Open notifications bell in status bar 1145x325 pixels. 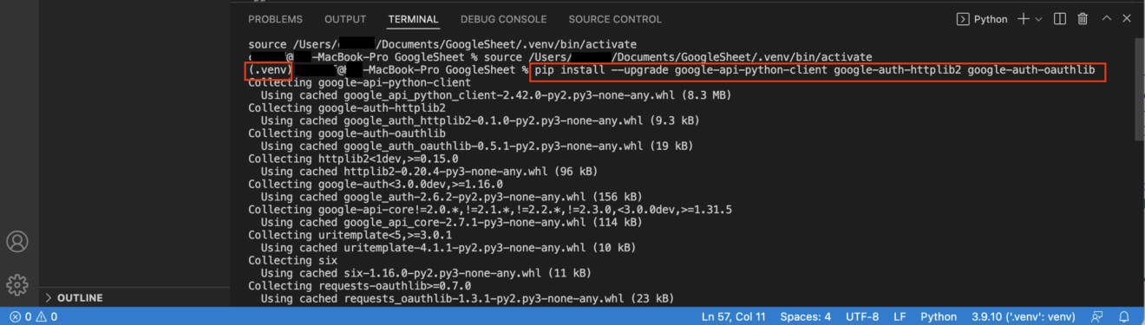1124,316
